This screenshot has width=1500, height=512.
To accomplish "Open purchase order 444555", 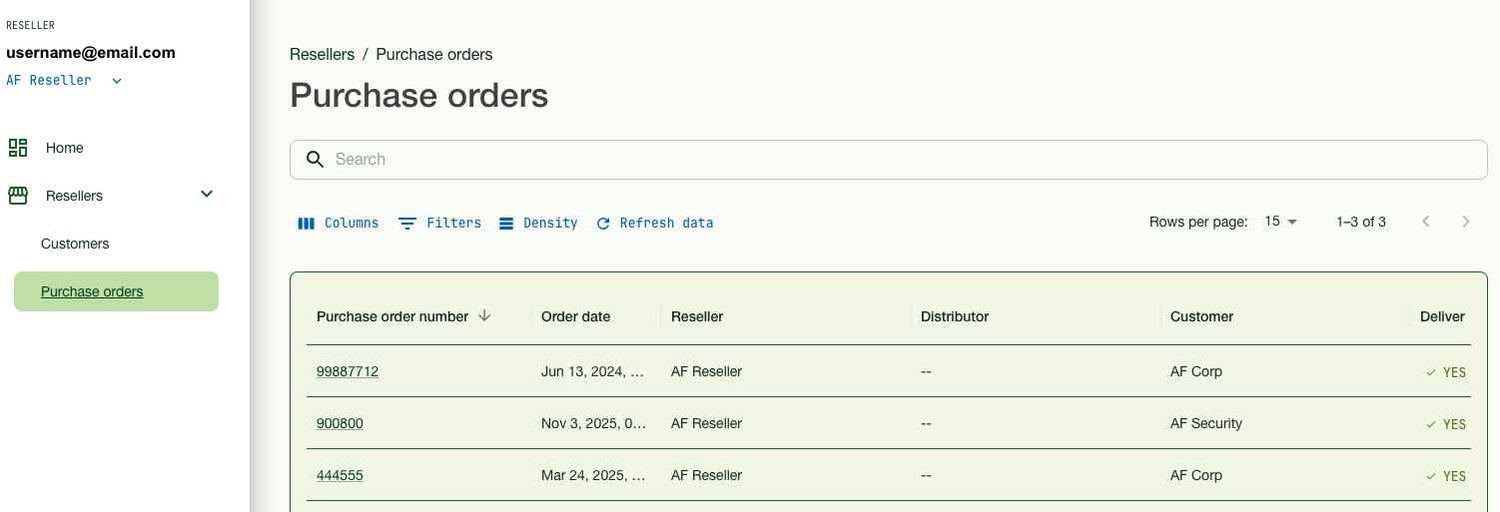I will pyautogui.click(x=340, y=475).
